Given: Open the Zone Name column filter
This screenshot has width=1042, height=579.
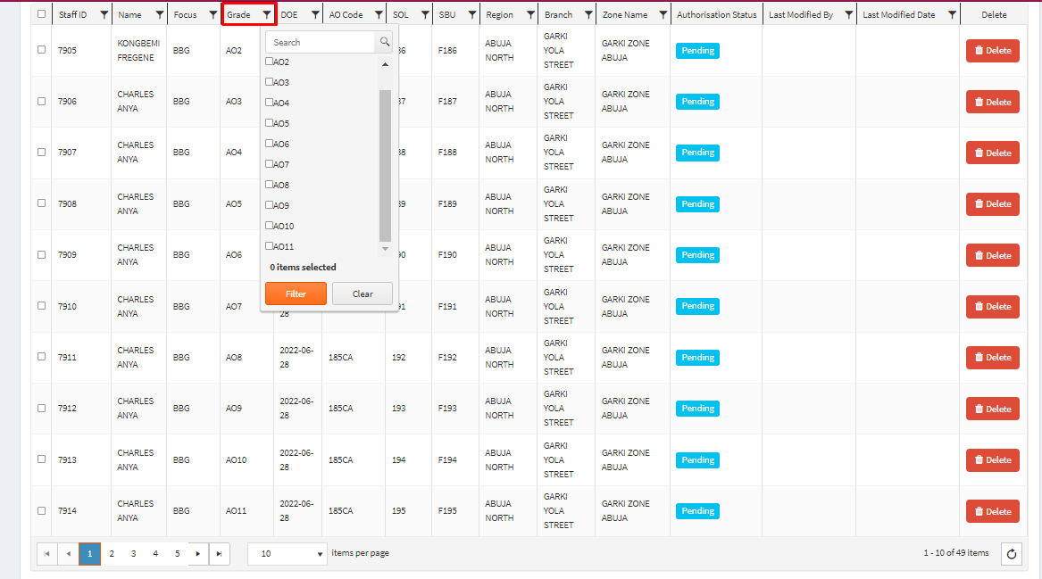Looking at the screenshot, I should (x=662, y=14).
